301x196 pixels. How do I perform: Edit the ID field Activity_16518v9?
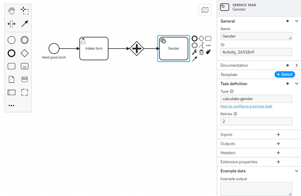(256, 52)
